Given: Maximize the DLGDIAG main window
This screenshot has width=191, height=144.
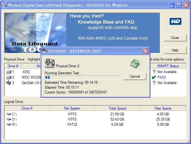Looking at the screenshot, I should (x=179, y=5).
